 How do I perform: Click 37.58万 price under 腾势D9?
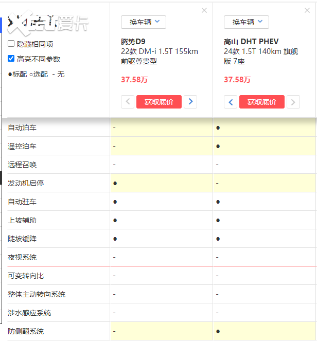point(134,80)
